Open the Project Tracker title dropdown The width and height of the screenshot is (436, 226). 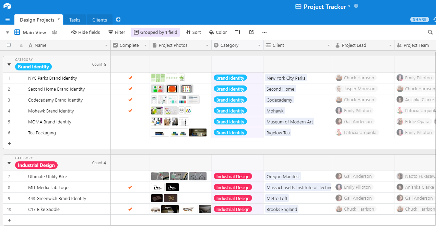click(x=349, y=6)
